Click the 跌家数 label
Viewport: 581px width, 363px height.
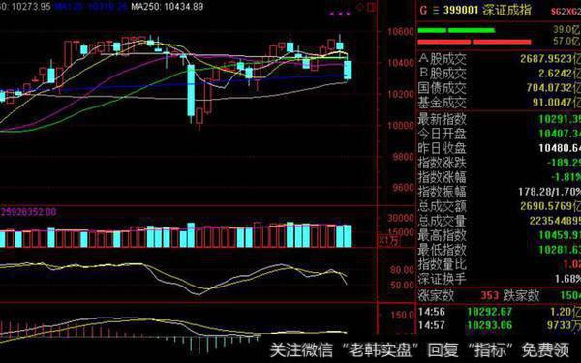[x=521, y=296]
